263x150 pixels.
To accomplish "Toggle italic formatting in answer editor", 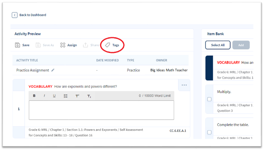I will [44, 96].
